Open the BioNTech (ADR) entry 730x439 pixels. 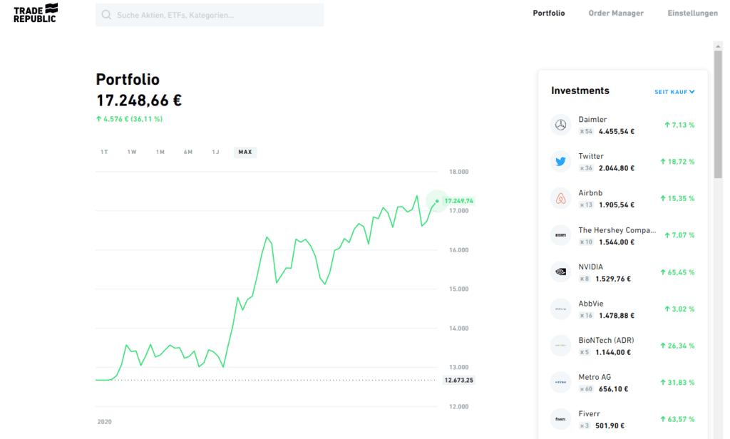pyautogui.click(x=622, y=346)
